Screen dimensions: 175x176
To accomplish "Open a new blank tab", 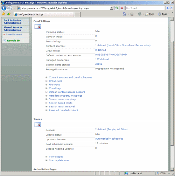I will [x=77, y=15].
